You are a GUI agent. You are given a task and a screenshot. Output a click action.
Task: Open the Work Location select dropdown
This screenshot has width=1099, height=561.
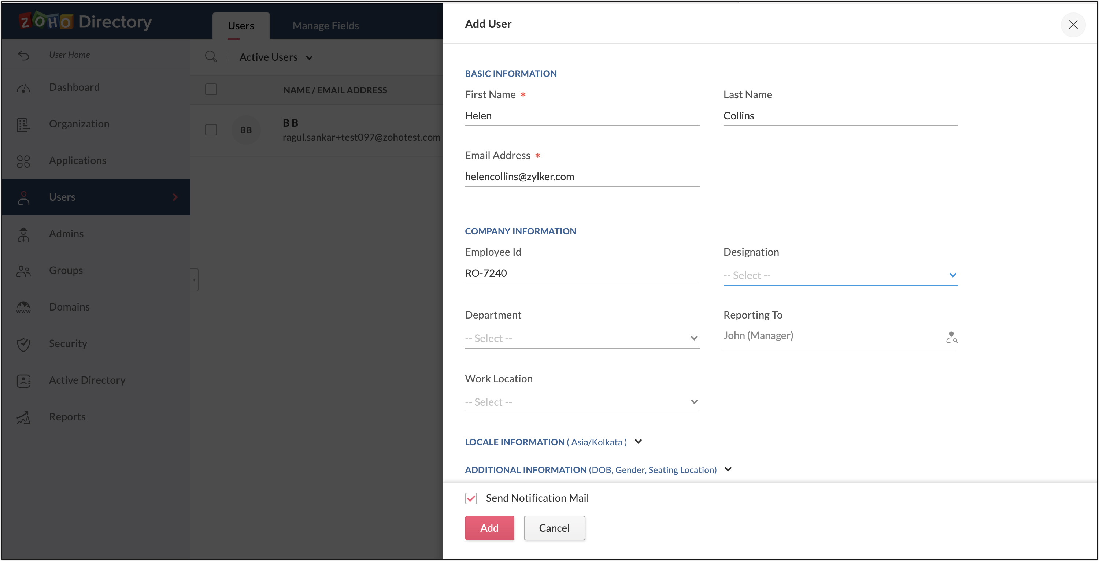(x=581, y=402)
